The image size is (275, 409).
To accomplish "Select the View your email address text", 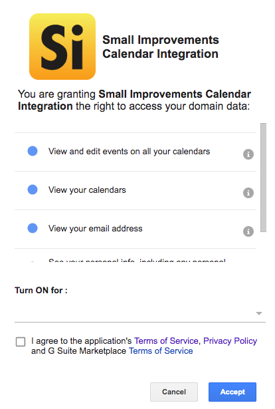I will tap(95, 229).
